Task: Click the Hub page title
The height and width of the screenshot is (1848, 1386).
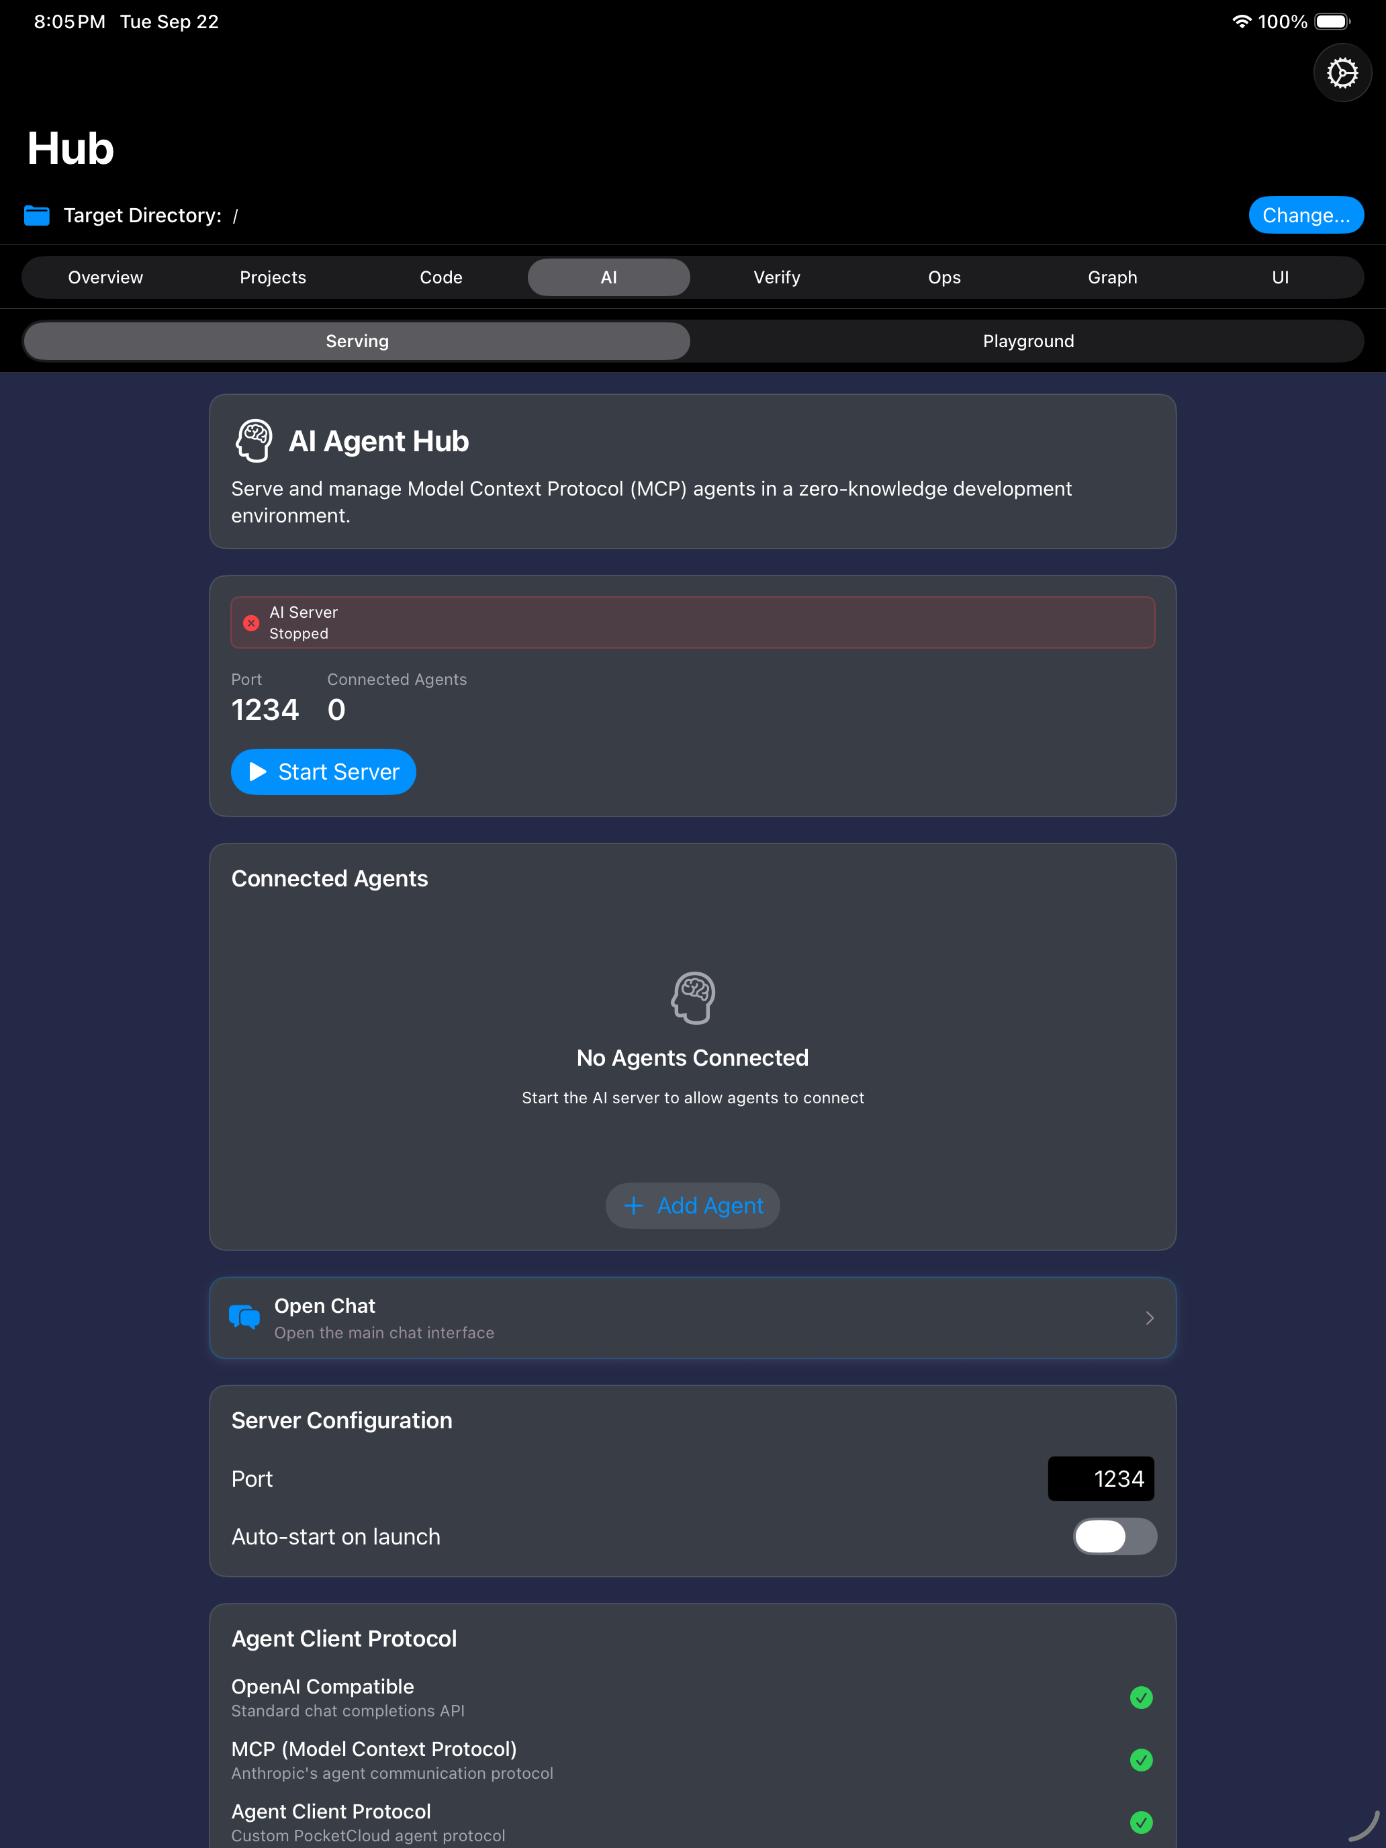Action: [x=71, y=148]
